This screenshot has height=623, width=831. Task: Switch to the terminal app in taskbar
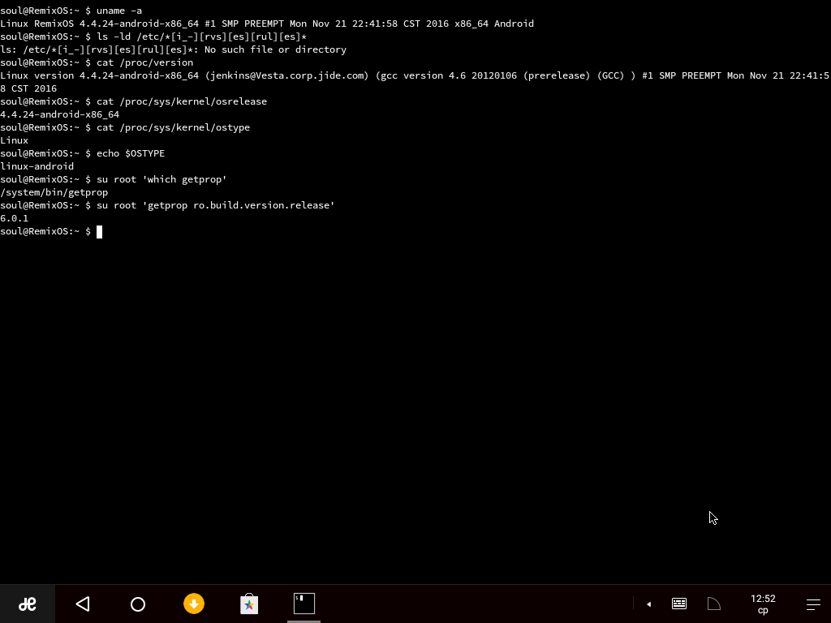(x=304, y=604)
